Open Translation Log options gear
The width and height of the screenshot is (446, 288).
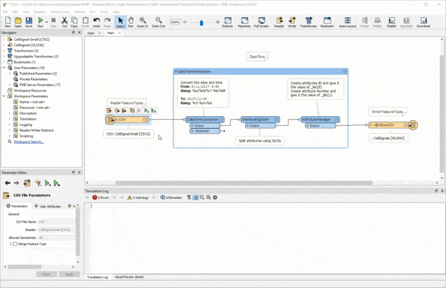click(x=215, y=197)
